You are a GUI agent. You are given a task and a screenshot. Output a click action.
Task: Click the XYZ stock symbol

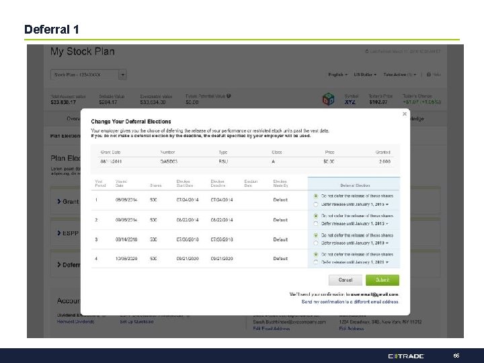[350, 102]
